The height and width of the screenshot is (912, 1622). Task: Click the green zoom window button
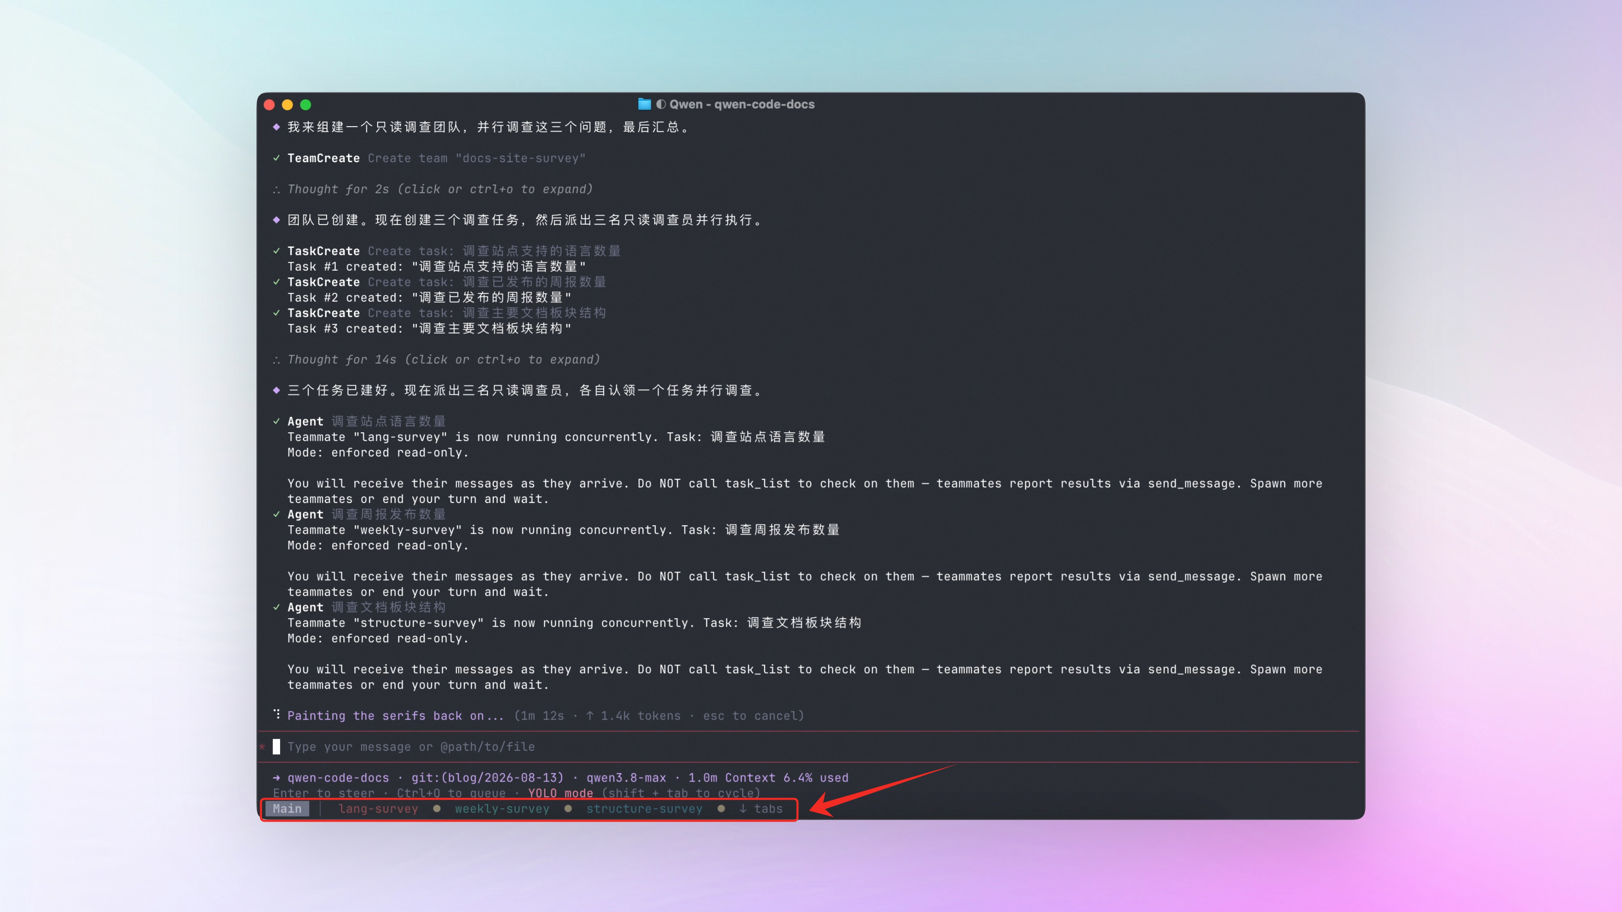[x=305, y=104]
